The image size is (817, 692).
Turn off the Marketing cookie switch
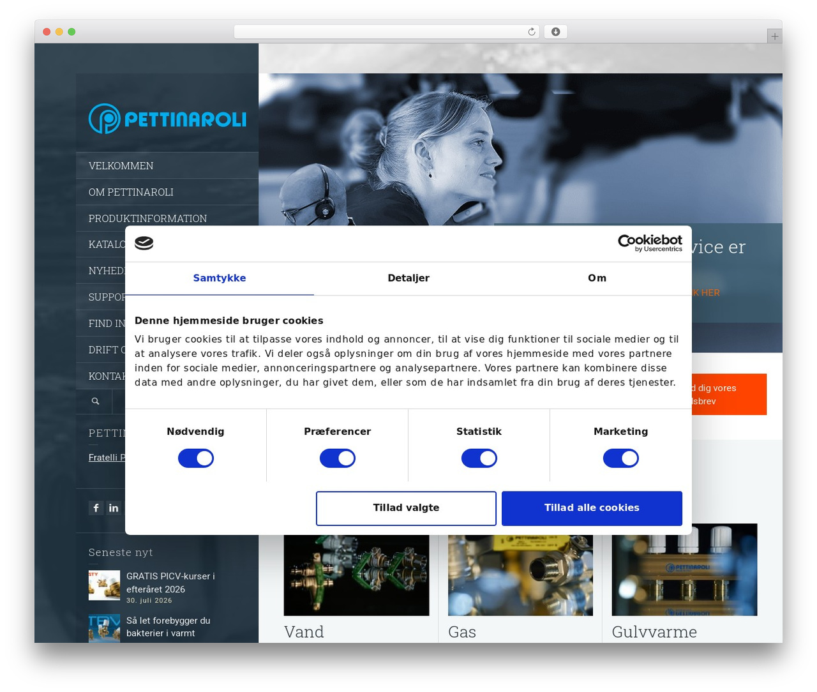621,458
